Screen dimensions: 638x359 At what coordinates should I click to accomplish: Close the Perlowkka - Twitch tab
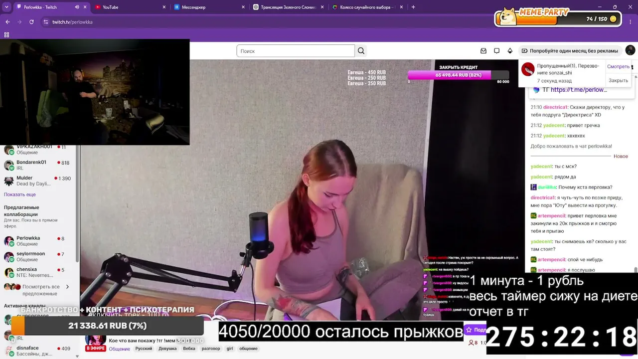(x=85, y=7)
